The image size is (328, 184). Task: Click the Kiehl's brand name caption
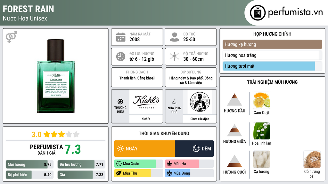coord(146,119)
